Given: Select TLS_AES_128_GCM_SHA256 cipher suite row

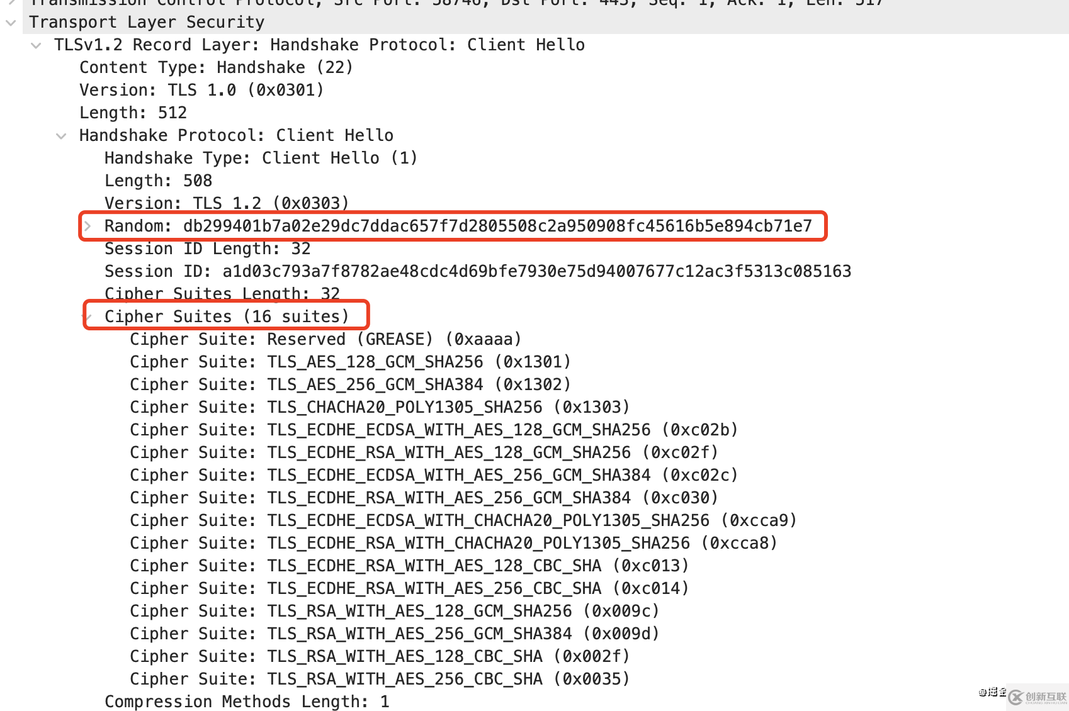Looking at the screenshot, I should (x=349, y=362).
